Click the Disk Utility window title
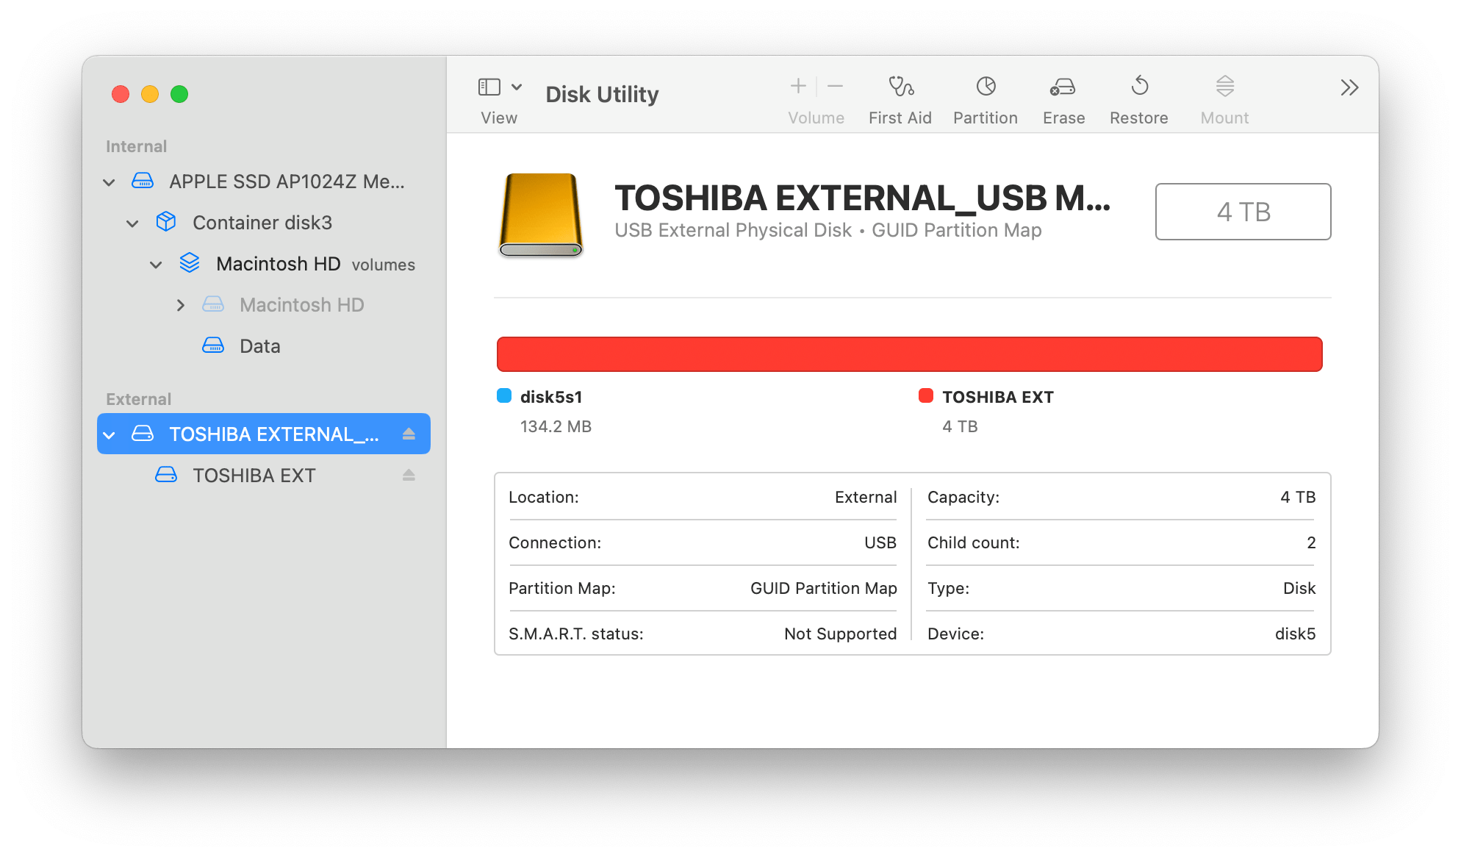The height and width of the screenshot is (857, 1461). (x=602, y=94)
